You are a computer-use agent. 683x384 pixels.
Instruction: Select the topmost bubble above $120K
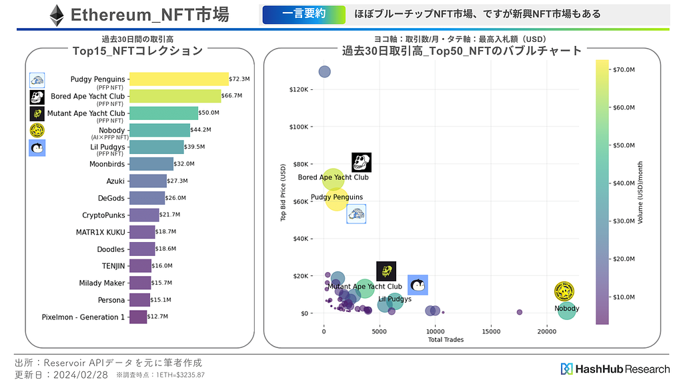(x=324, y=72)
